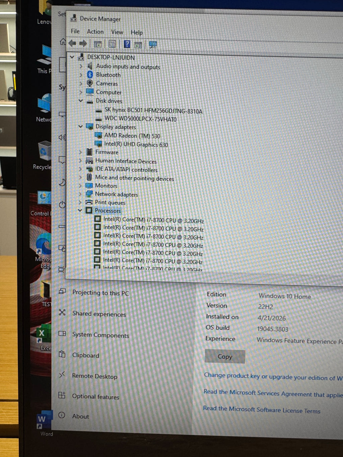Expand the Firmware category
343x457 pixels.
pos(80,152)
